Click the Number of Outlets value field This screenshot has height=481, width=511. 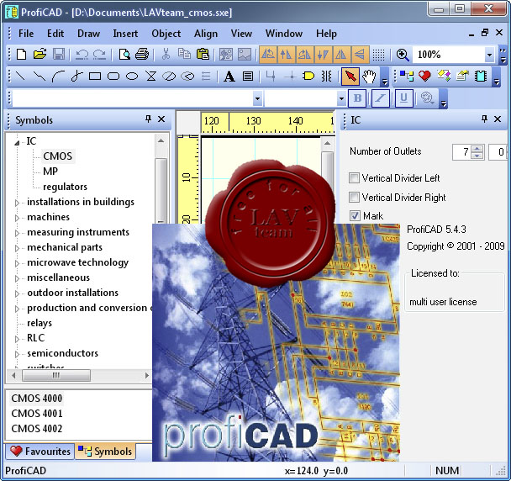(462, 152)
